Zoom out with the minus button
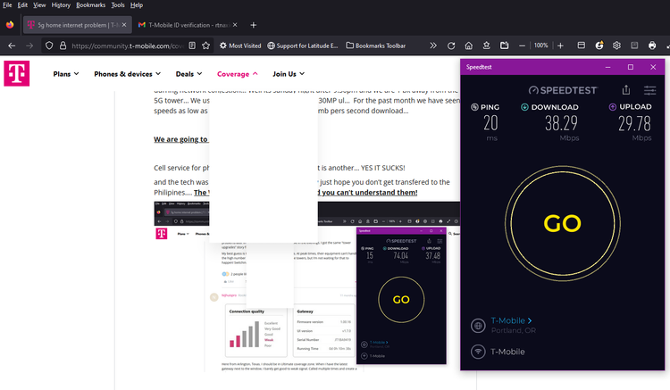 [522, 46]
